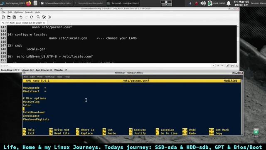Switch to SimpleScreenRecorder taskbar button
Screen dimensions: 266x150
coord(90,3)
